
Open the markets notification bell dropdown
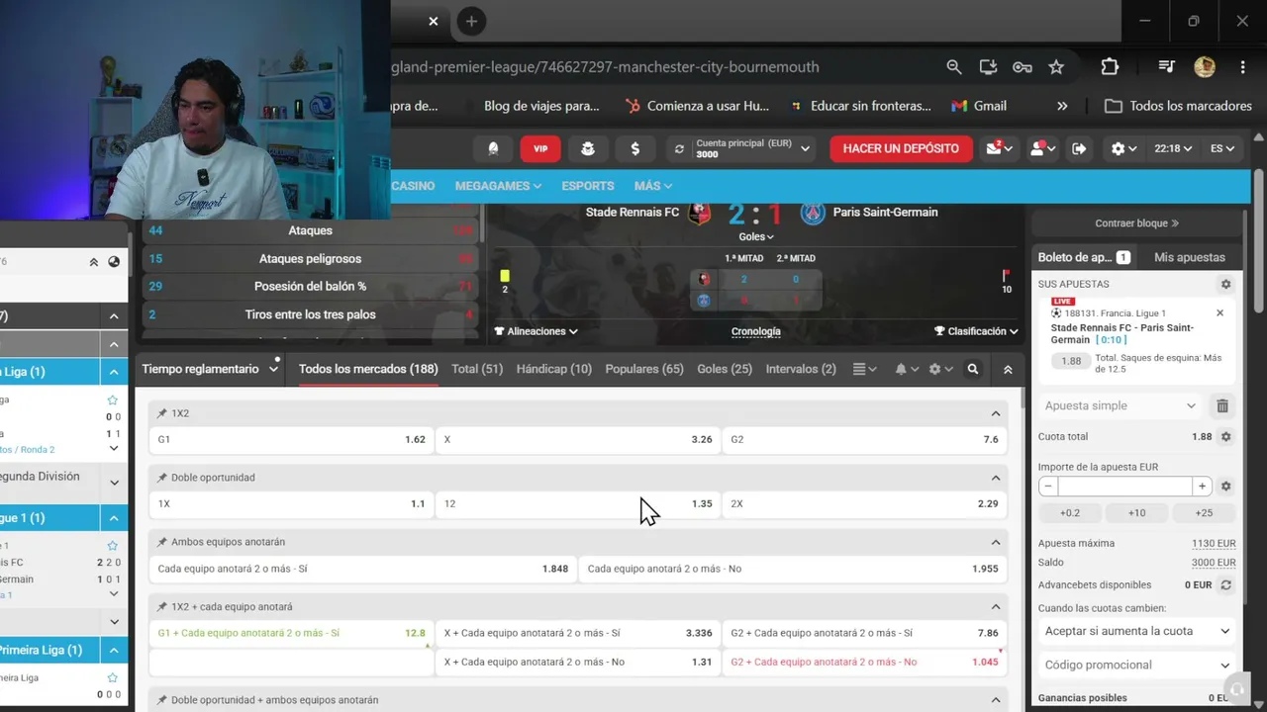907,369
